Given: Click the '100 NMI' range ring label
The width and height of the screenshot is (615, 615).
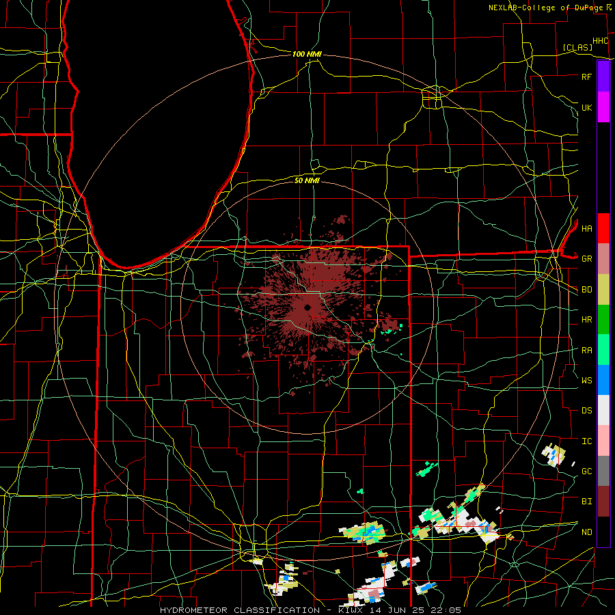Looking at the screenshot, I should pos(307,54).
